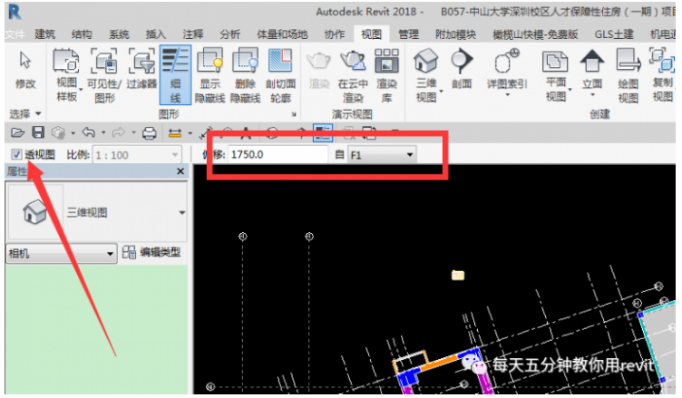
Task: Expand the Graphics (图形) panel dialog launcher
Action: pos(294,114)
